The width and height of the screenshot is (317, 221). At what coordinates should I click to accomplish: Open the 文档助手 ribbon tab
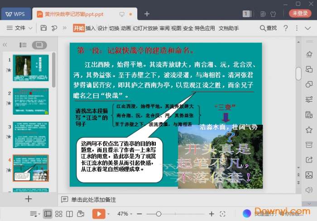(229, 28)
